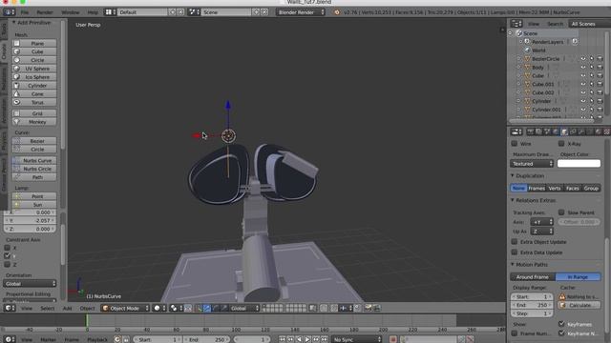Image resolution: width=611 pixels, height=343 pixels.
Task: Uncheck the Y constraint axis checkbox
Action: tap(7, 256)
